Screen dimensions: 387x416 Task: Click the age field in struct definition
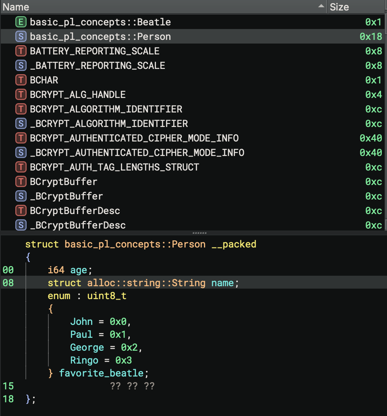tap(77, 270)
